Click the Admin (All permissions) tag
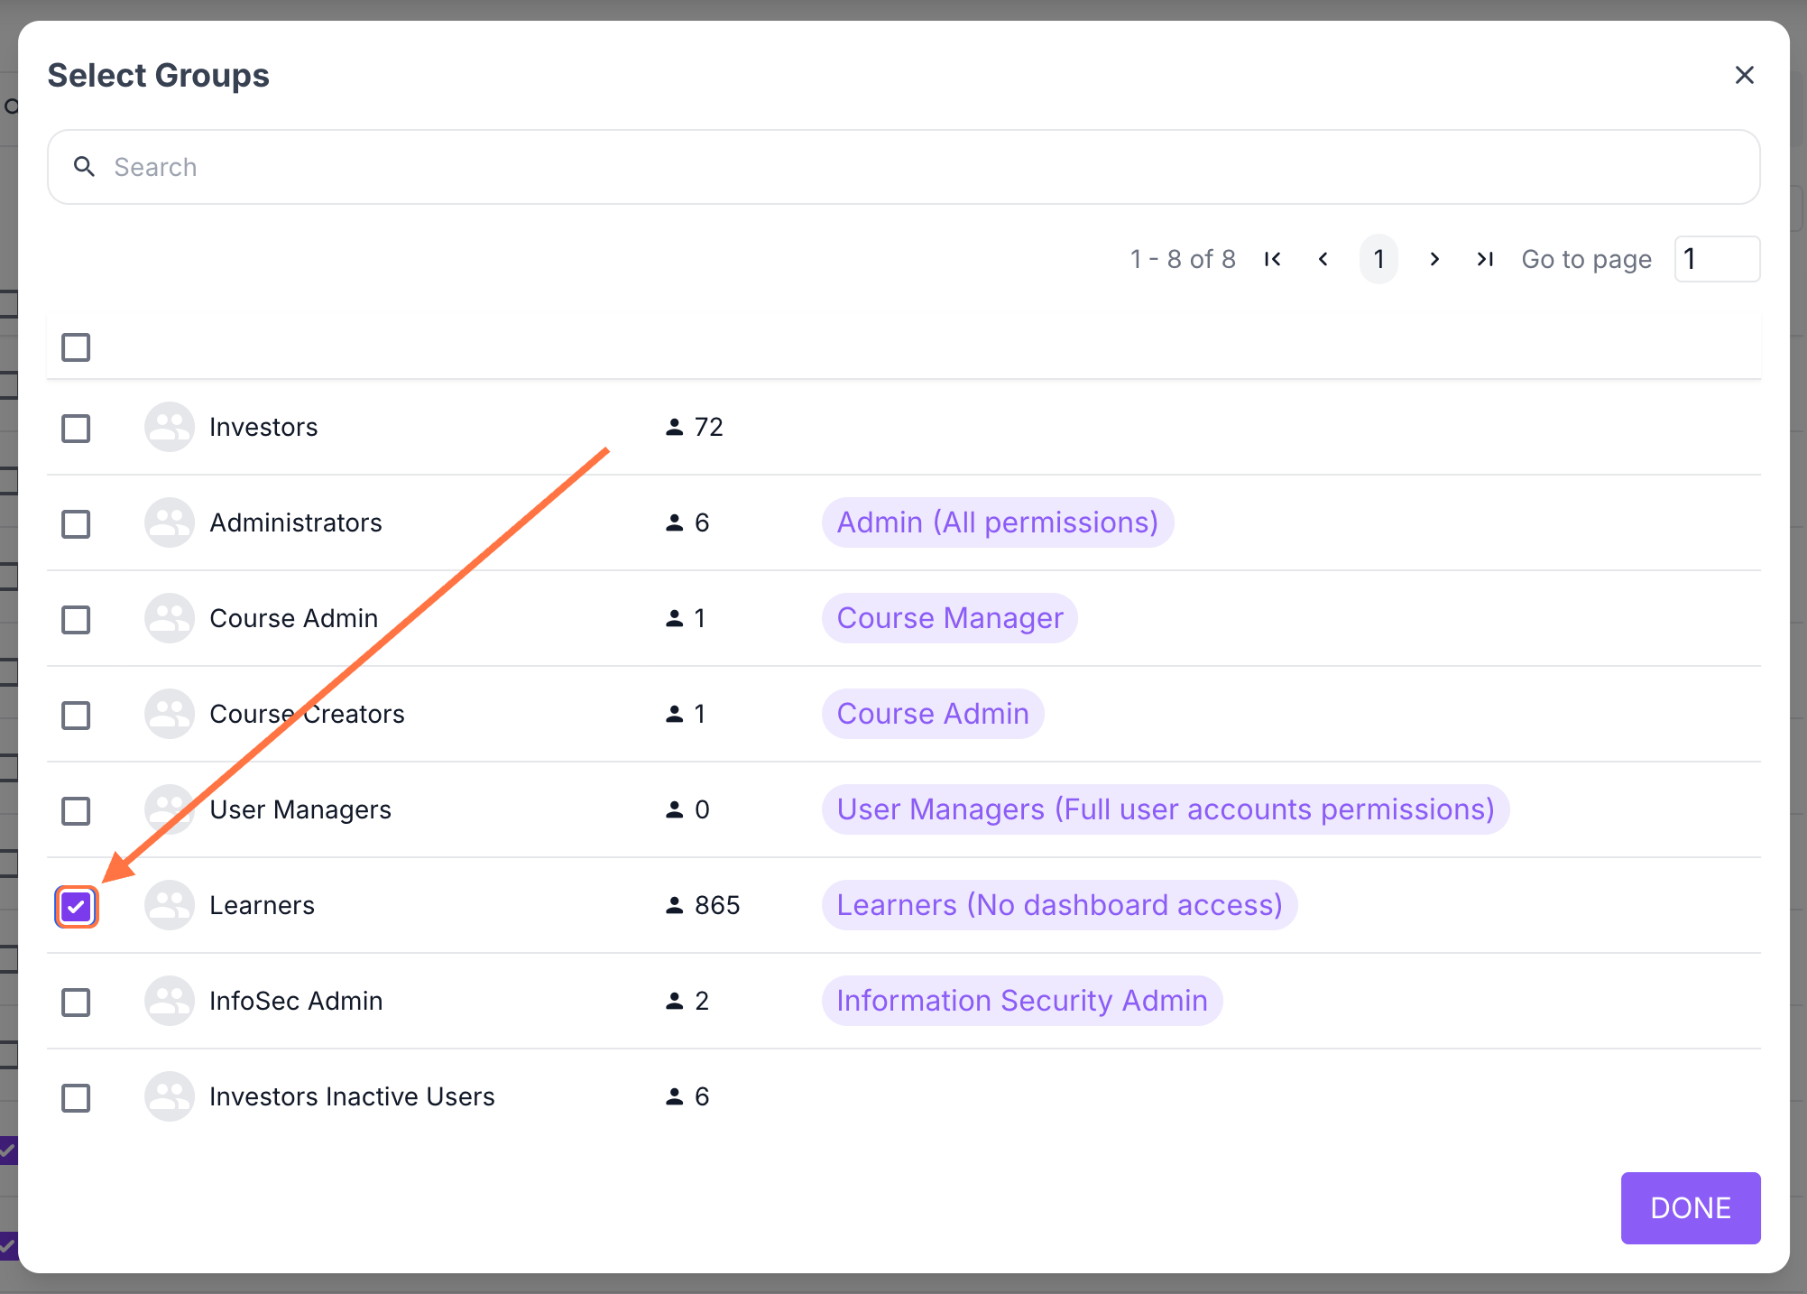Image resolution: width=1807 pixels, height=1294 pixels. (997, 522)
